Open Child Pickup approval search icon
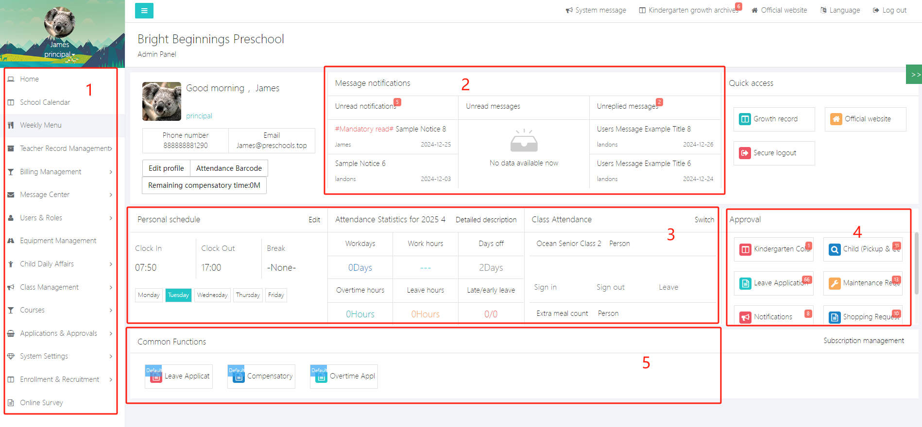The height and width of the screenshot is (427, 922). pyautogui.click(x=835, y=249)
